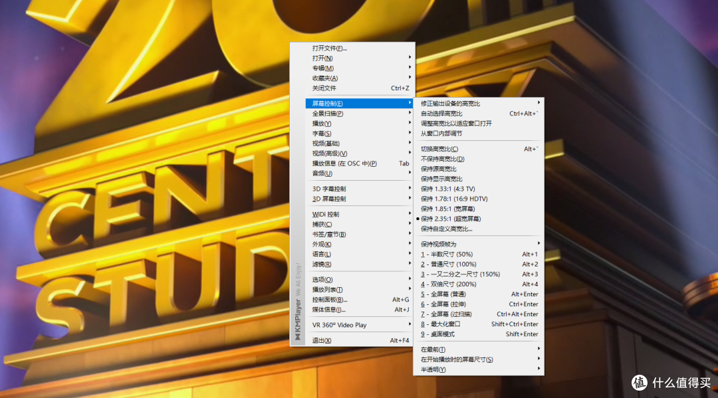Toggle 播放信息 (在 OSC 中)(P)
Viewport: 718px width, 398px height.
coord(360,163)
